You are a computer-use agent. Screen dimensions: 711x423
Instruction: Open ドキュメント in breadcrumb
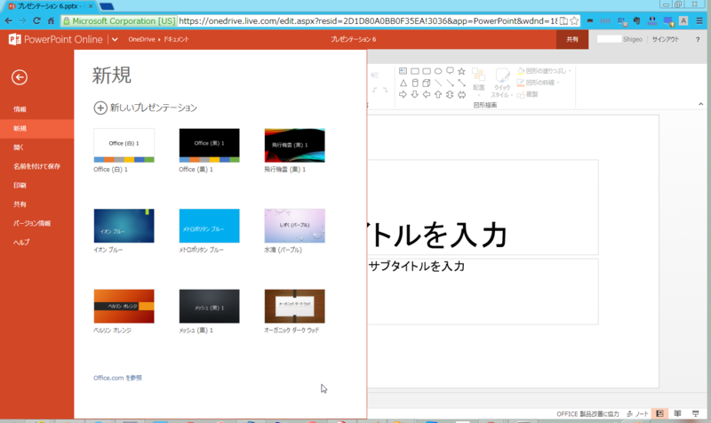[176, 39]
